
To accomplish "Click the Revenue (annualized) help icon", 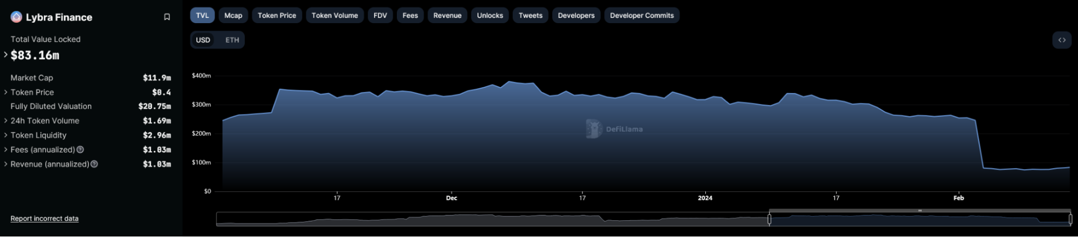I will coord(94,164).
